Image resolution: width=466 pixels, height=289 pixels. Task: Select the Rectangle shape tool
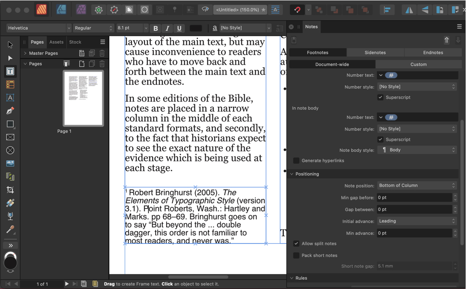[10, 124]
